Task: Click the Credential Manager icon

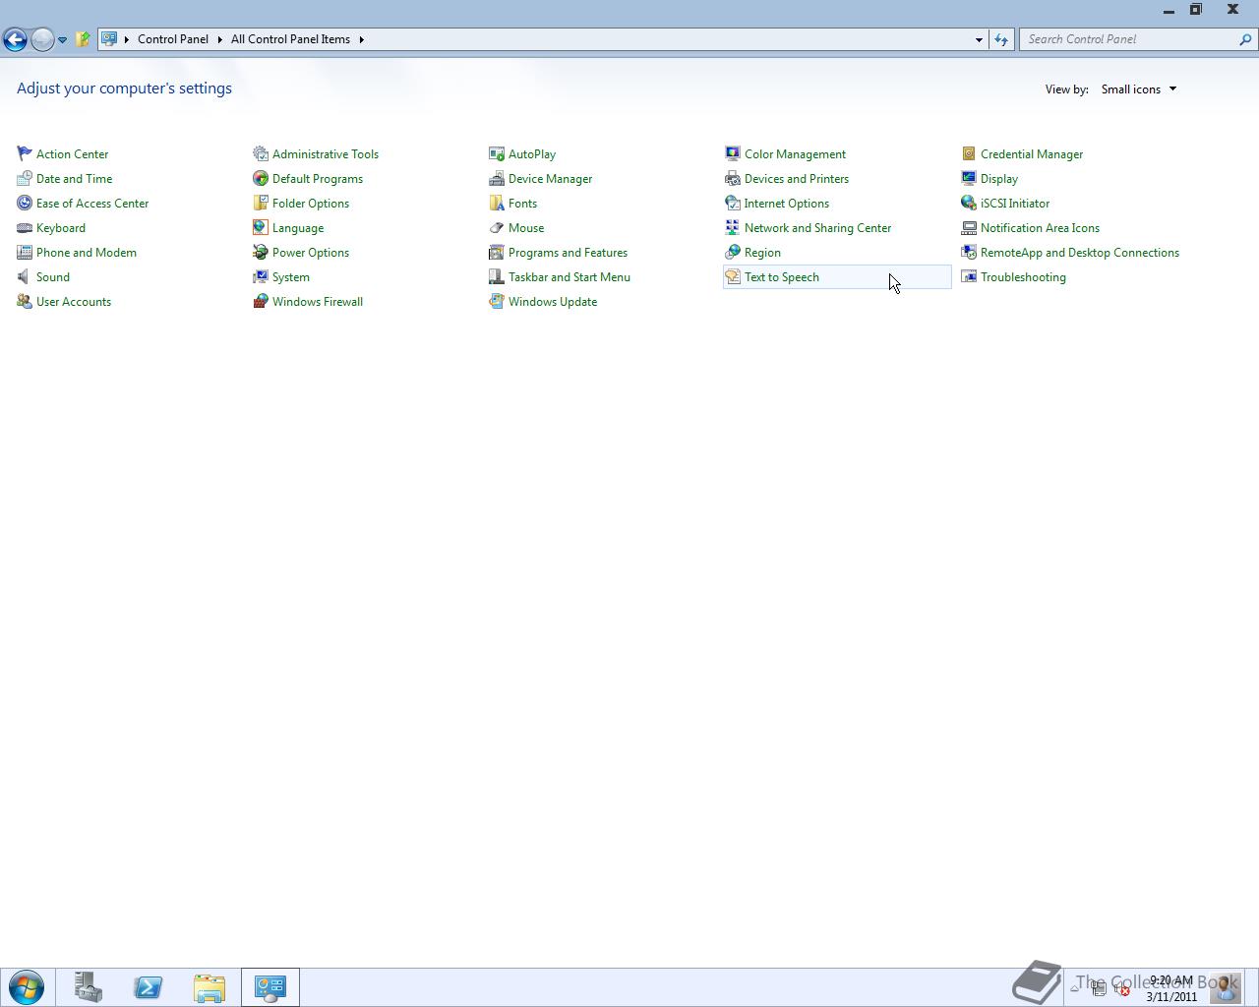Action: 969,153
